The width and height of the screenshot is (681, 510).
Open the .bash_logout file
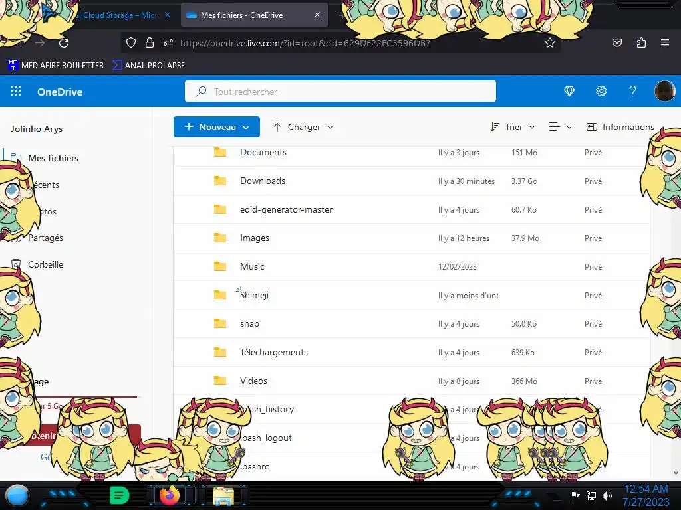tap(266, 438)
